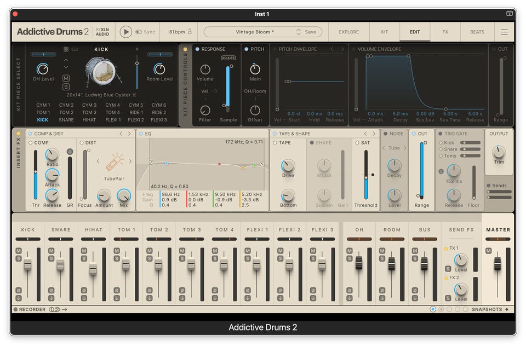
Task: Go to the next COMP & DIST page
Action: click(129, 134)
